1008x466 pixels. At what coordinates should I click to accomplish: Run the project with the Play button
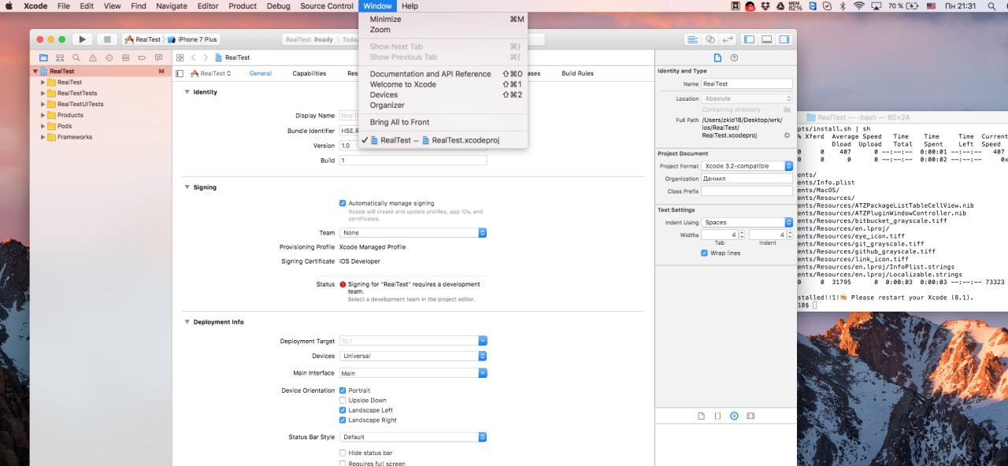click(82, 39)
